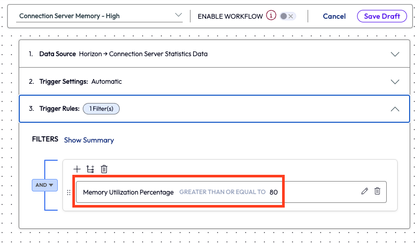Click the info icon beside ENABLE WORKFLOW

[271, 16]
